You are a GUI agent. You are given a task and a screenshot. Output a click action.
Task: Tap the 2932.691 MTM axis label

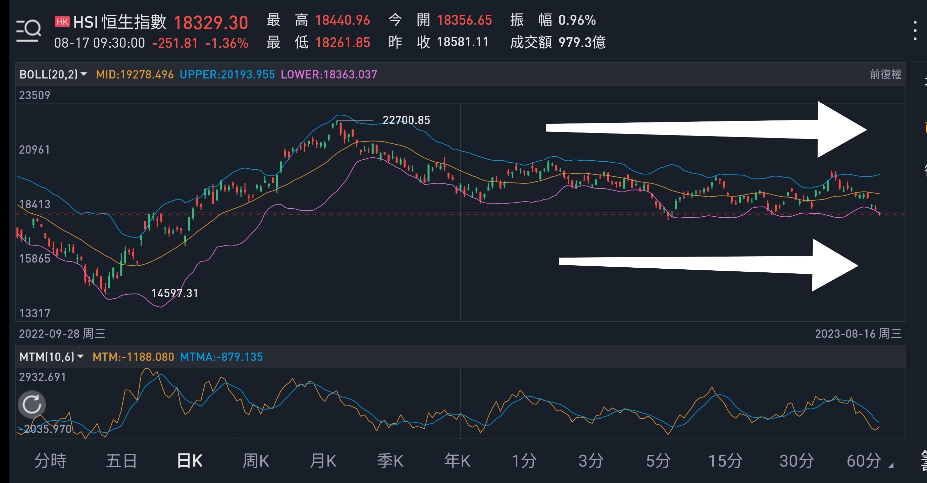point(43,377)
